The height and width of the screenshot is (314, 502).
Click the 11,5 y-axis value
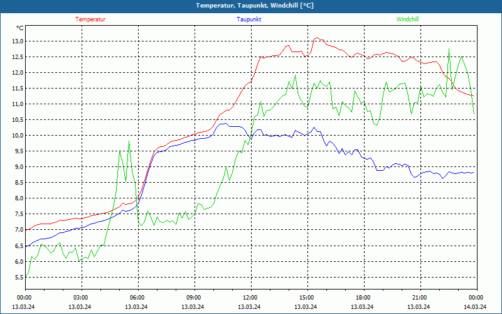[x=18, y=88]
